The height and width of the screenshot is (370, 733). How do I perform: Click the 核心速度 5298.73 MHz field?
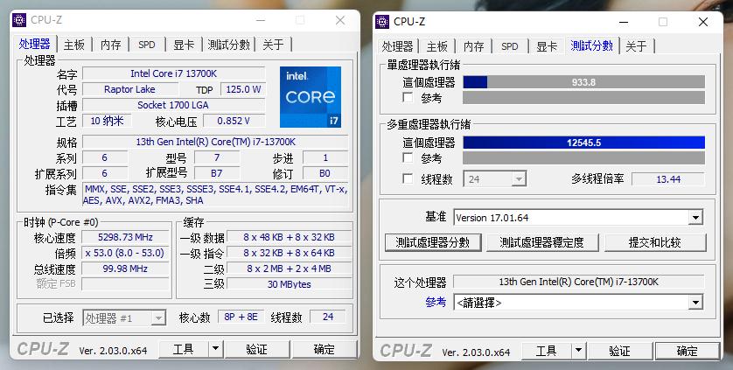pyautogui.click(x=125, y=237)
